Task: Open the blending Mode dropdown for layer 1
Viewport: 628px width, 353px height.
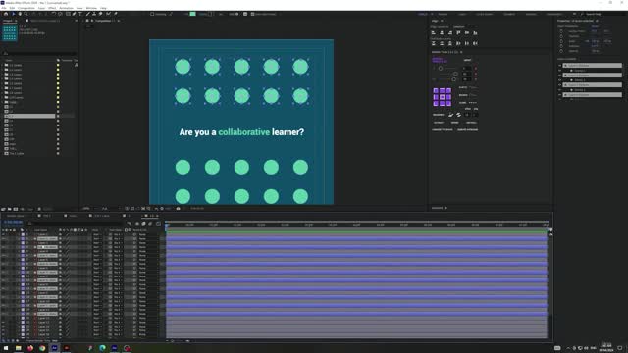Action: coord(97,235)
